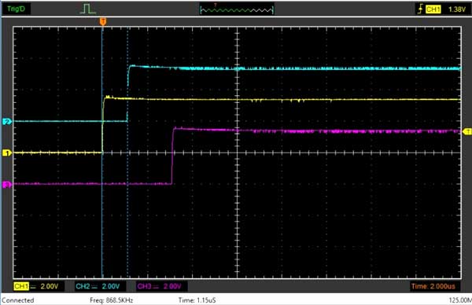Image resolution: width=472 pixels, height=305 pixels.
Task: Toggle the CH2 2.00V channel label
Action: pos(98,286)
